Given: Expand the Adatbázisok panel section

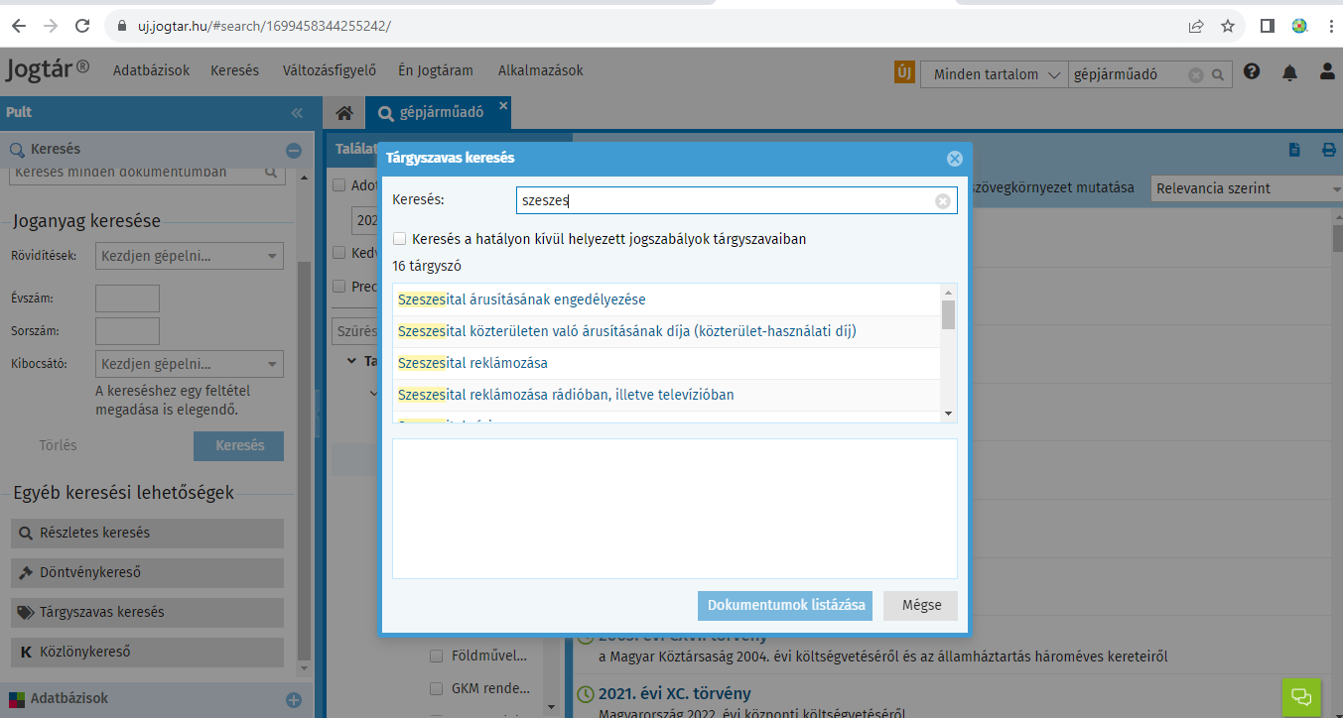Looking at the screenshot, I should tap(294, 699).
